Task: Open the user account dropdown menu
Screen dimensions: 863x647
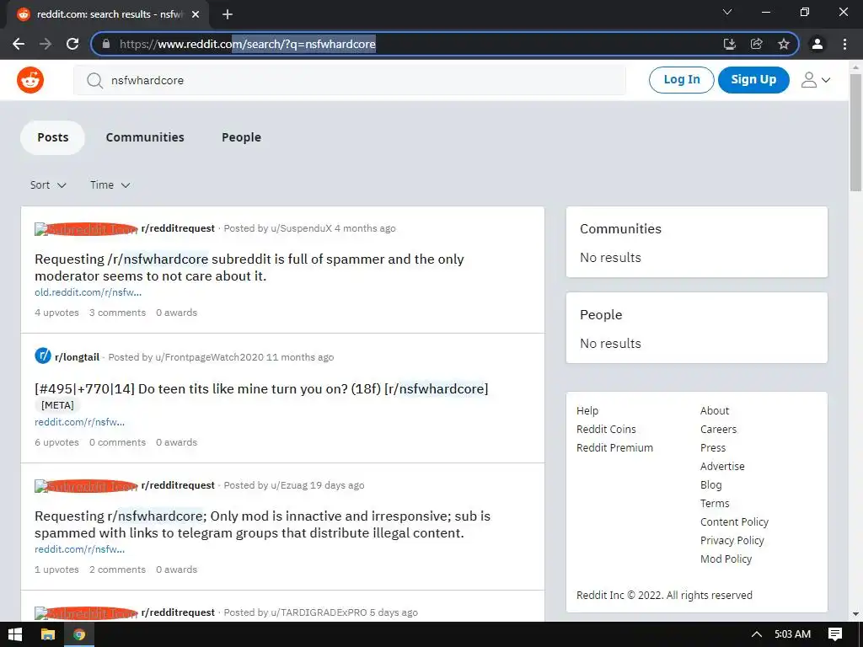Action: point(816,80)
